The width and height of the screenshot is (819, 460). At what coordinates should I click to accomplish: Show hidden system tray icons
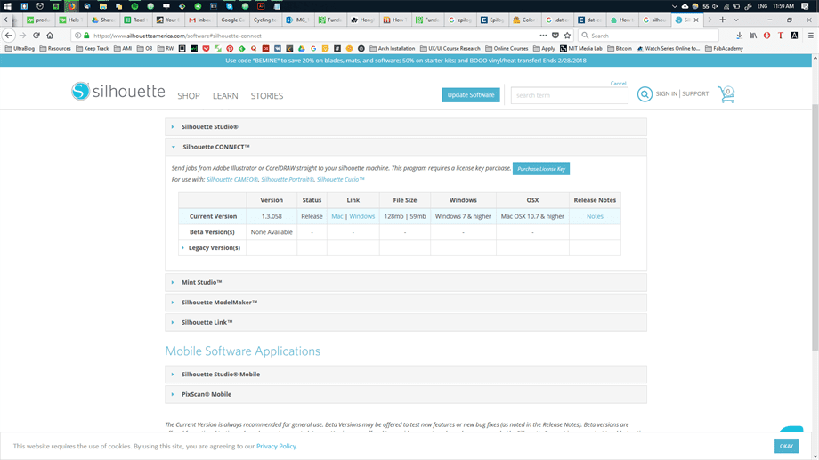(x=675, y=6)
